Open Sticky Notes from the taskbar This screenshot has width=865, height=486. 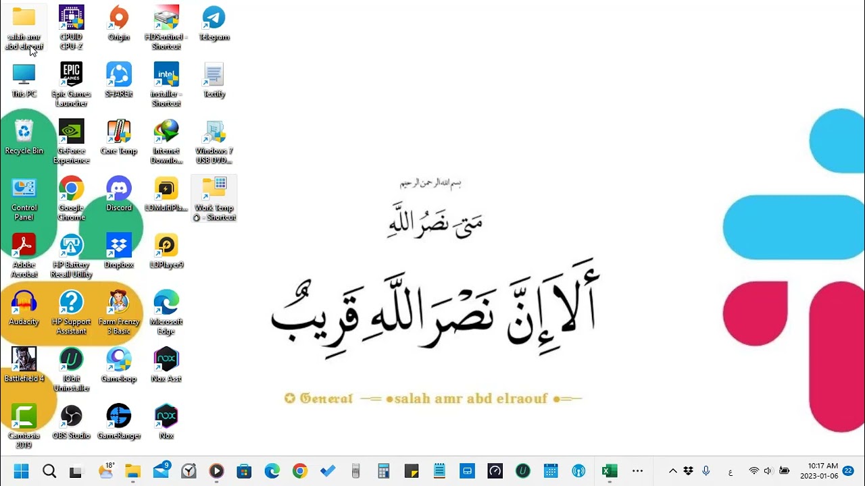click(412, 471)
